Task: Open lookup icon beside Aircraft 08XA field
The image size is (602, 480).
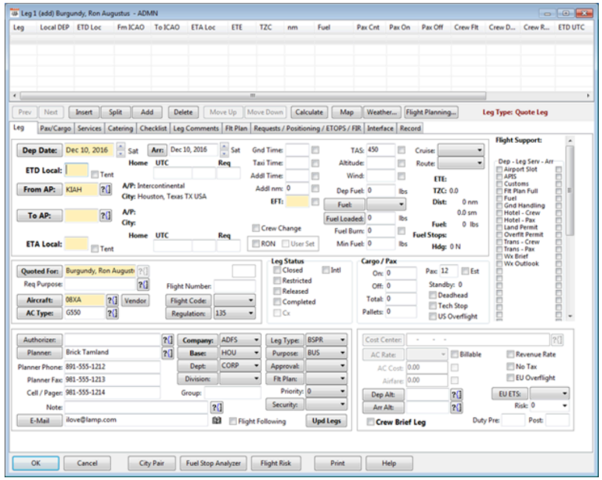Action: tap(112, 300)
